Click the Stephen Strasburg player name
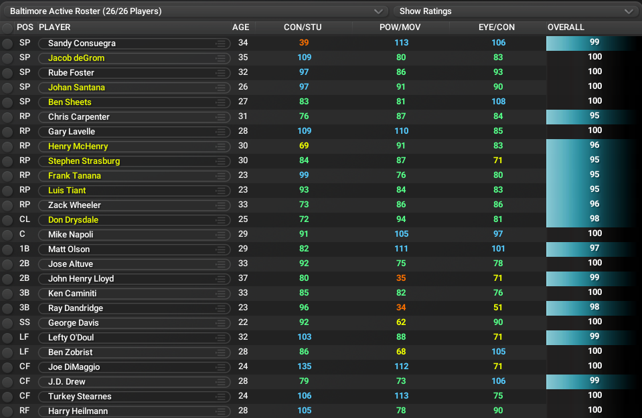 84,161
